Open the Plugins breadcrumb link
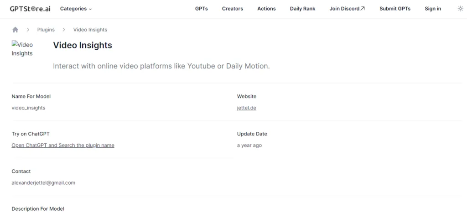 (46, 30)
